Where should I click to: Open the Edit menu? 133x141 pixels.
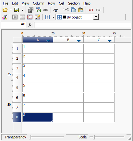[x=15, y=3]
